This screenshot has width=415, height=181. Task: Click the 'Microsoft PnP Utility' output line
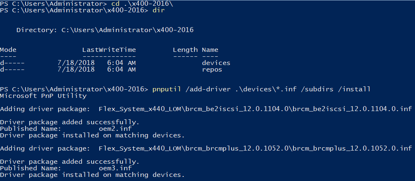pyautogui.click(x=43, y=96)
